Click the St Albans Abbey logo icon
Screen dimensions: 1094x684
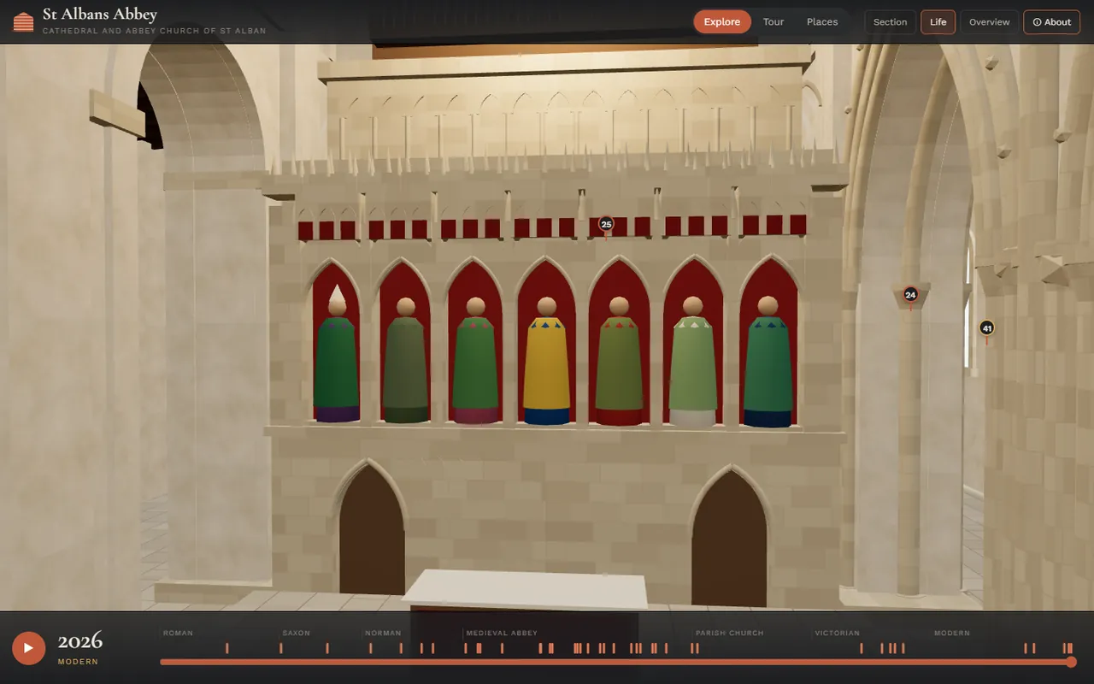(x=24, y=22)
